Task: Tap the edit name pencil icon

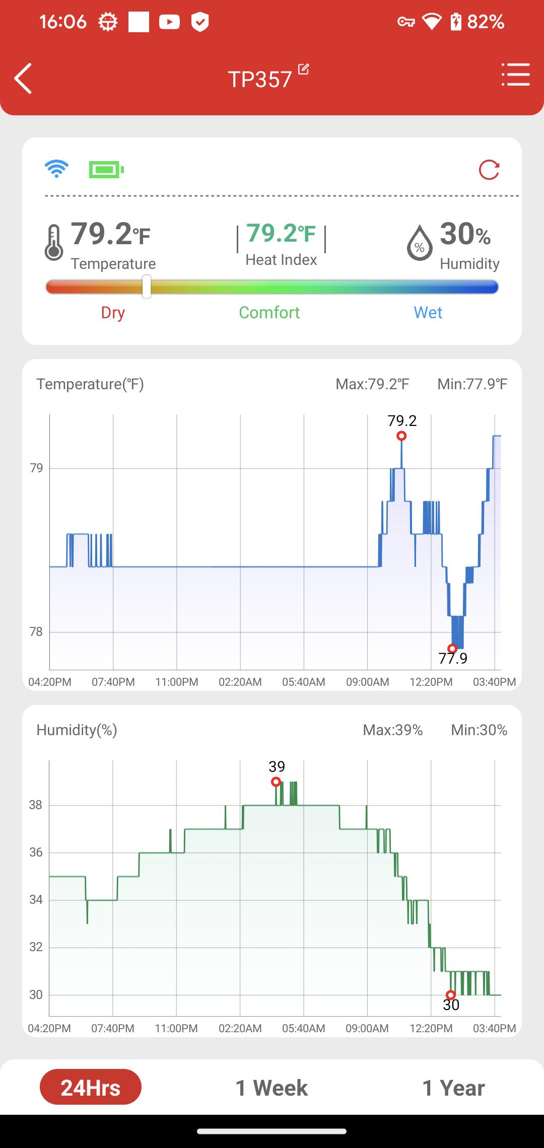Action: tap(303, 69)
